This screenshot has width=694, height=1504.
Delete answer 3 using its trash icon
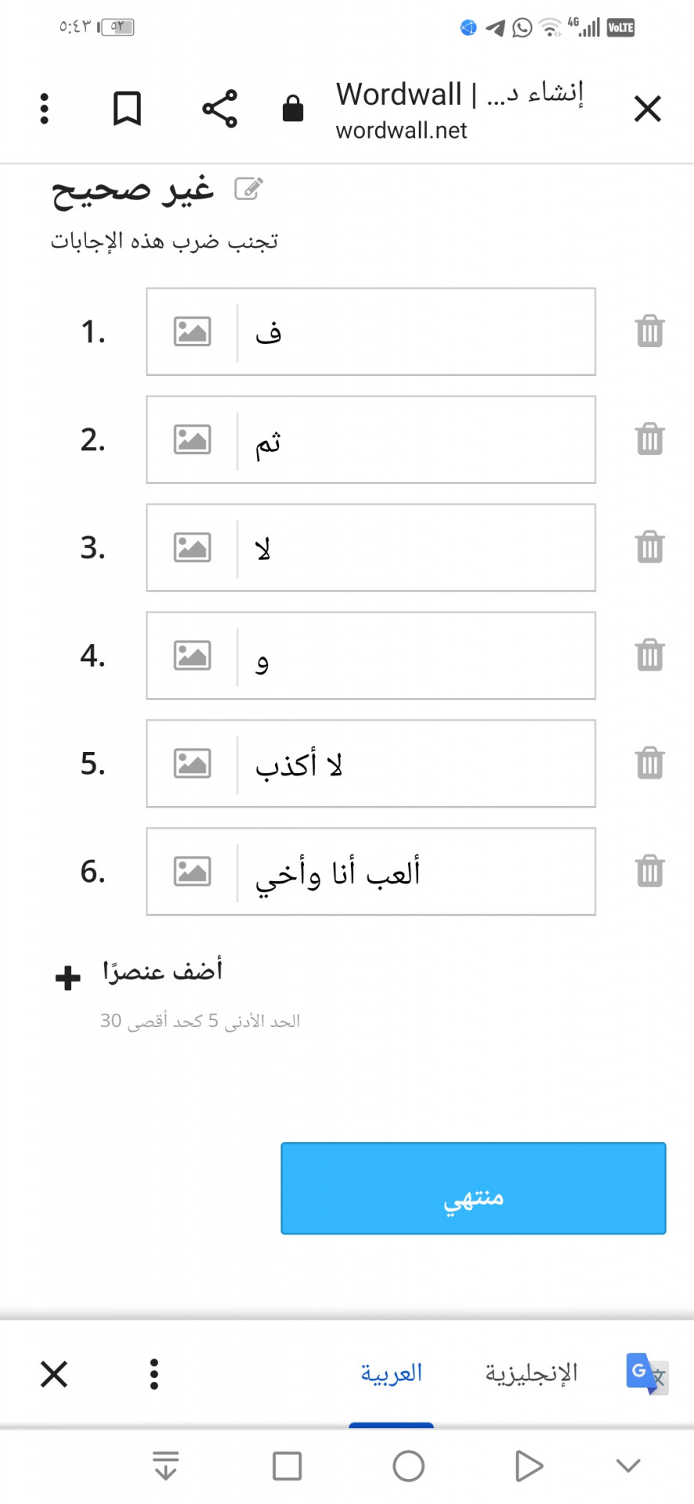(x=649, y=547)
